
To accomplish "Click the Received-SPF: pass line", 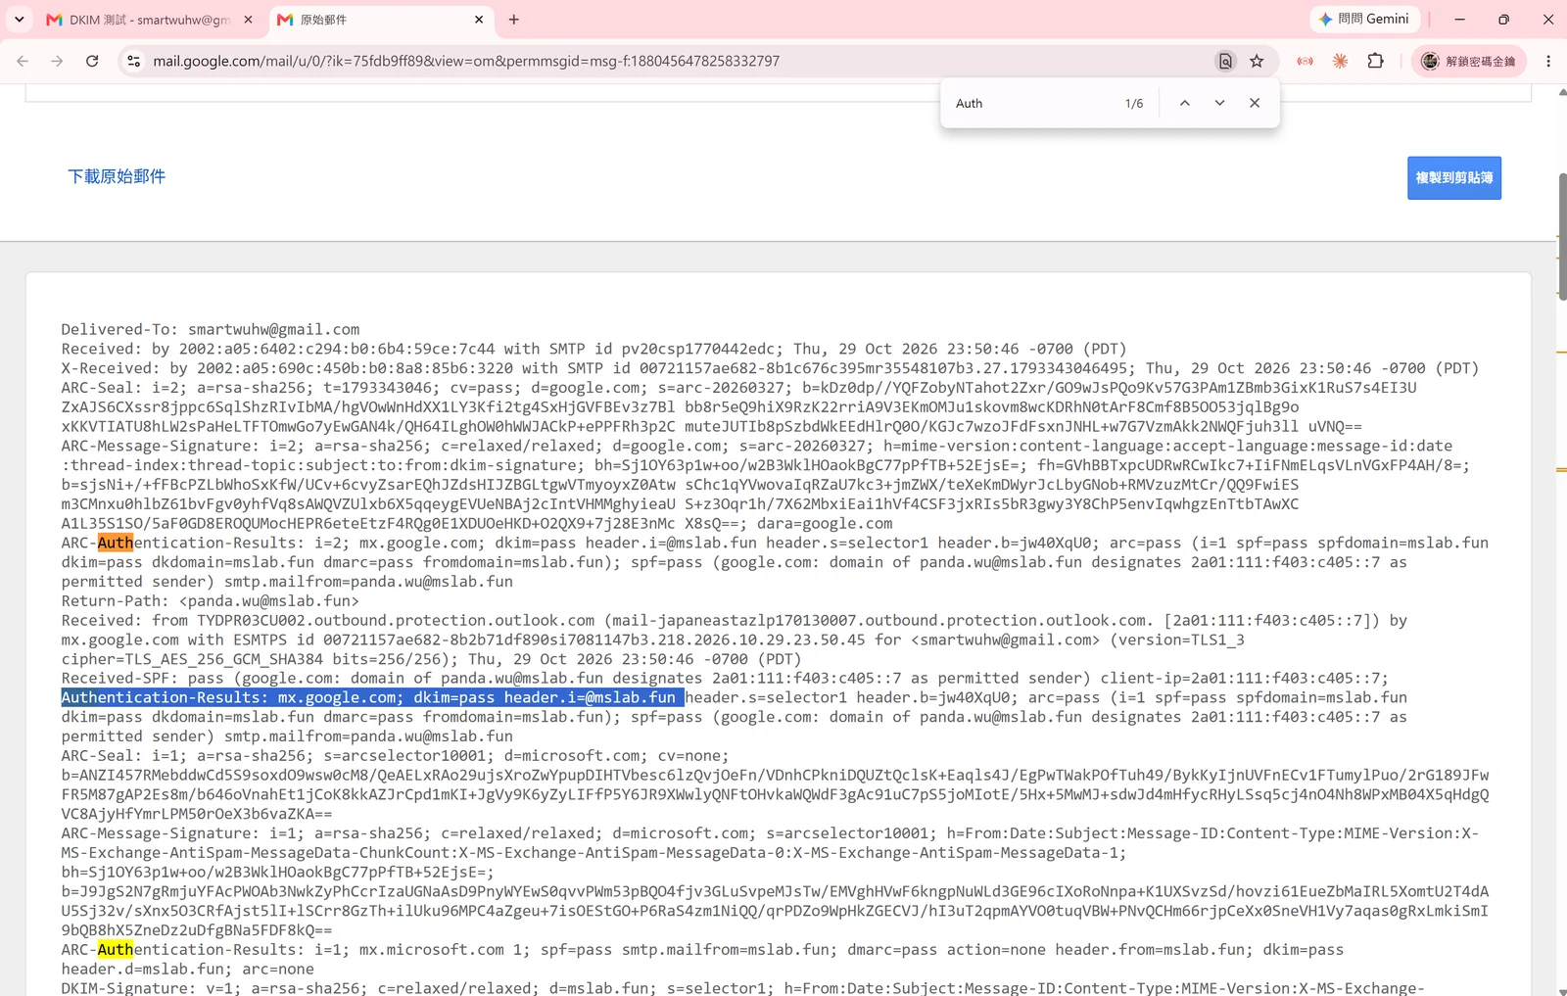I will tap(725, 678).
